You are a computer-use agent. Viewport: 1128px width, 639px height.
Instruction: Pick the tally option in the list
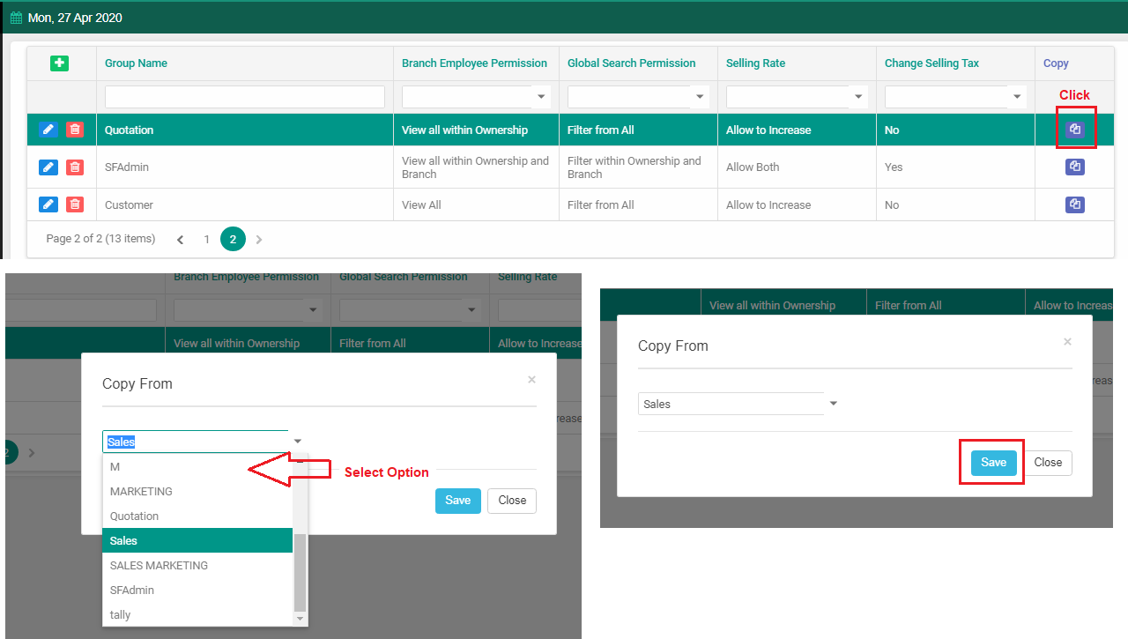point(121,615)
